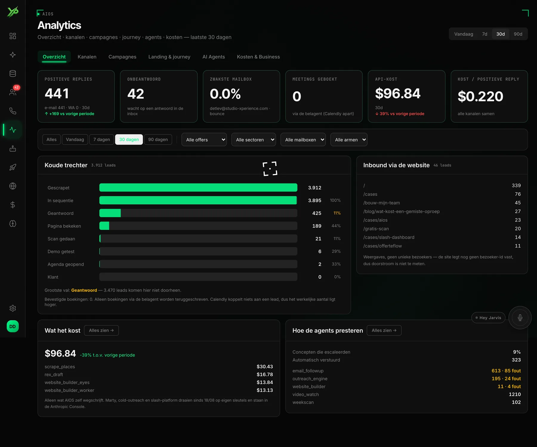Open the API-kost card
537x447 pixels.
coord(407,96)
